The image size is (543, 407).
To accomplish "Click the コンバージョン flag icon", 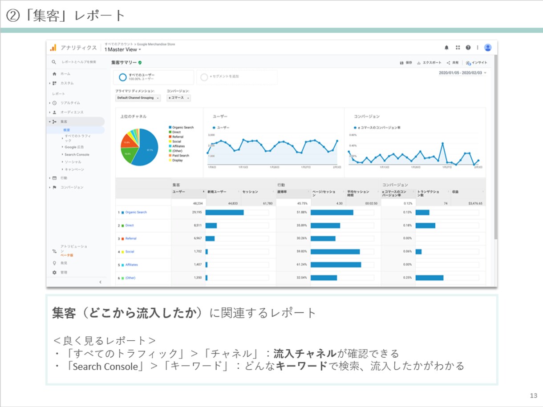I will click(54, 187).
